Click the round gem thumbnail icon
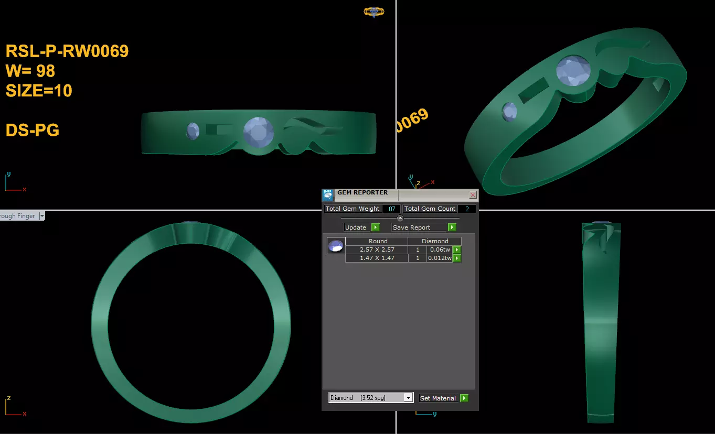Image resolution: width=715 pixels, height=434 pixels. click(336, 245)
